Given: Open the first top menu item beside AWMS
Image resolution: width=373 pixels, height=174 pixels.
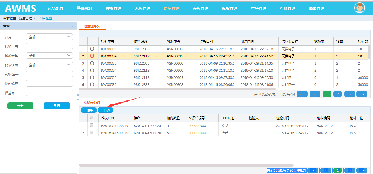Looking at the screenshot, I should coord(55,8).
